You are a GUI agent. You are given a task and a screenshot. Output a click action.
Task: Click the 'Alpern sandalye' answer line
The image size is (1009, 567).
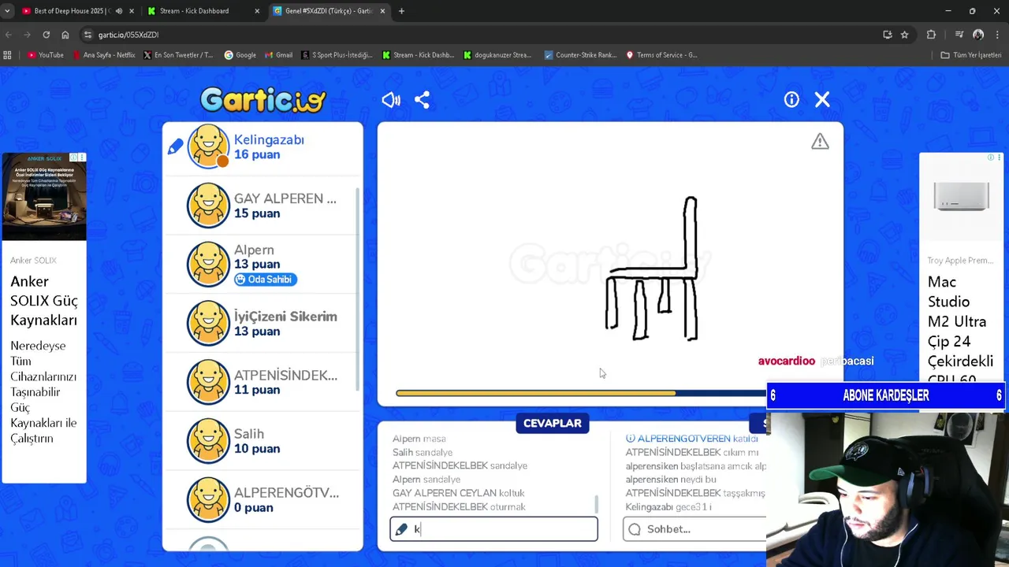click(x=426, y=479)
